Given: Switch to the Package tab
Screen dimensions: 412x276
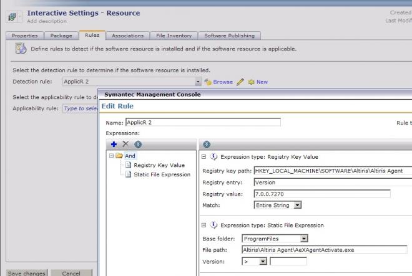Looking at the screenshot, I should click(61, 36).
